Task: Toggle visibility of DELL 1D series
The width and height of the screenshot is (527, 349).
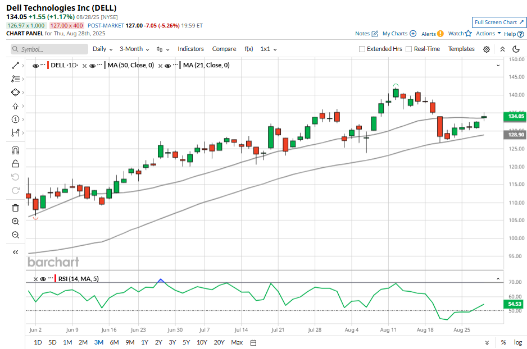Action: tap(35, 66)
